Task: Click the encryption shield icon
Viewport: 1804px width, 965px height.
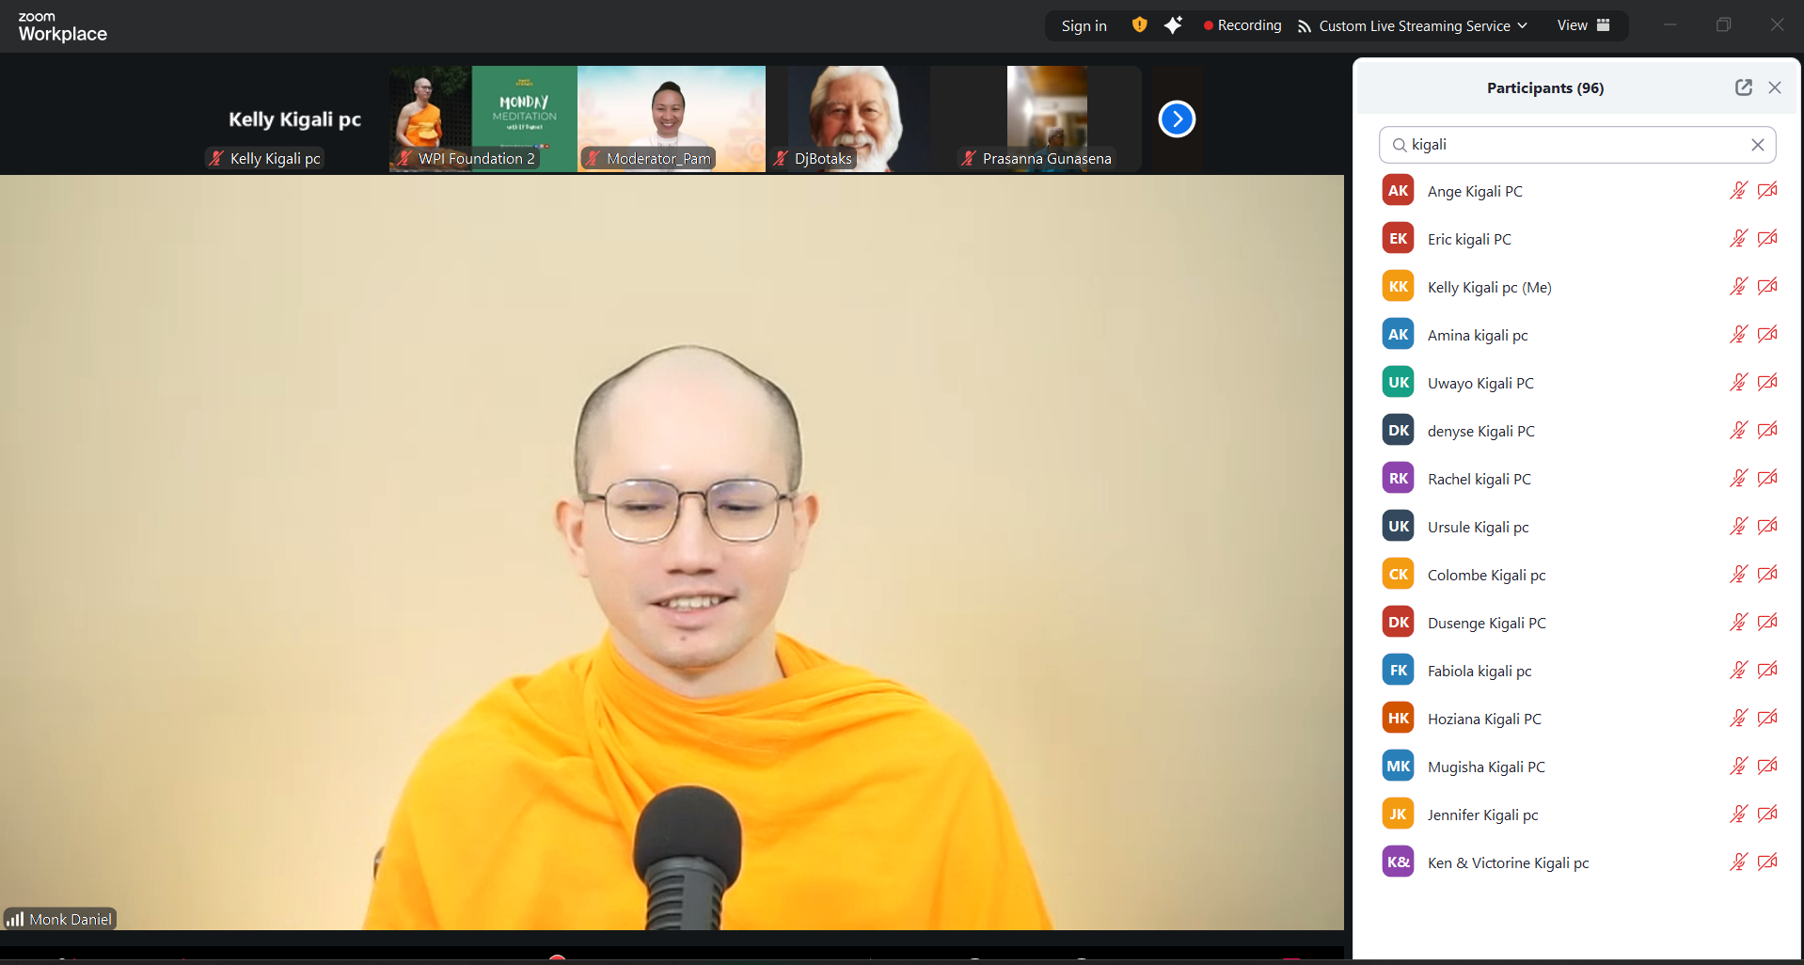Action: tap(1139, 25)
